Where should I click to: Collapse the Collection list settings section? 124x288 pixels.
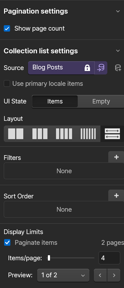tap(118, 51)
